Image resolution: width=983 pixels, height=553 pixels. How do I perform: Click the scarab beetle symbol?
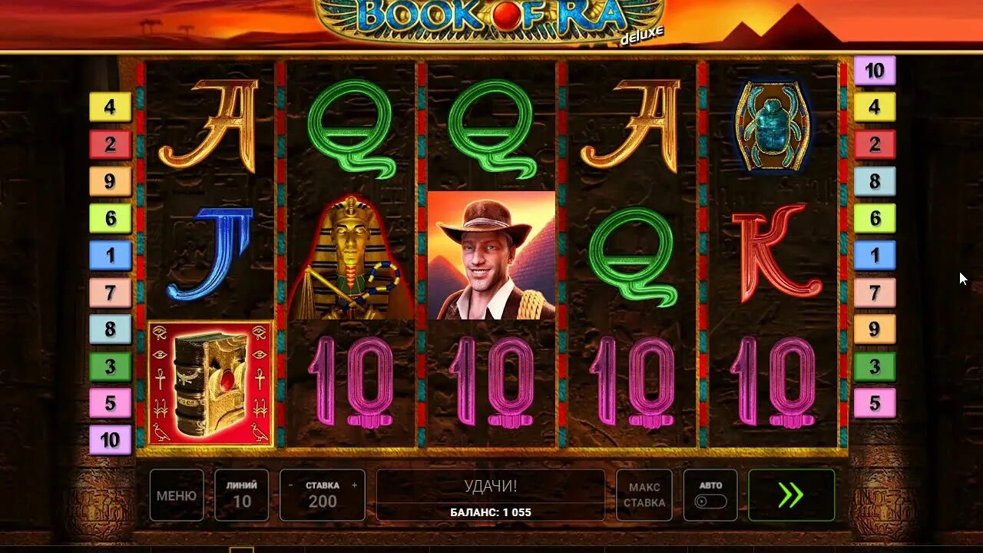tap(772, 126)
